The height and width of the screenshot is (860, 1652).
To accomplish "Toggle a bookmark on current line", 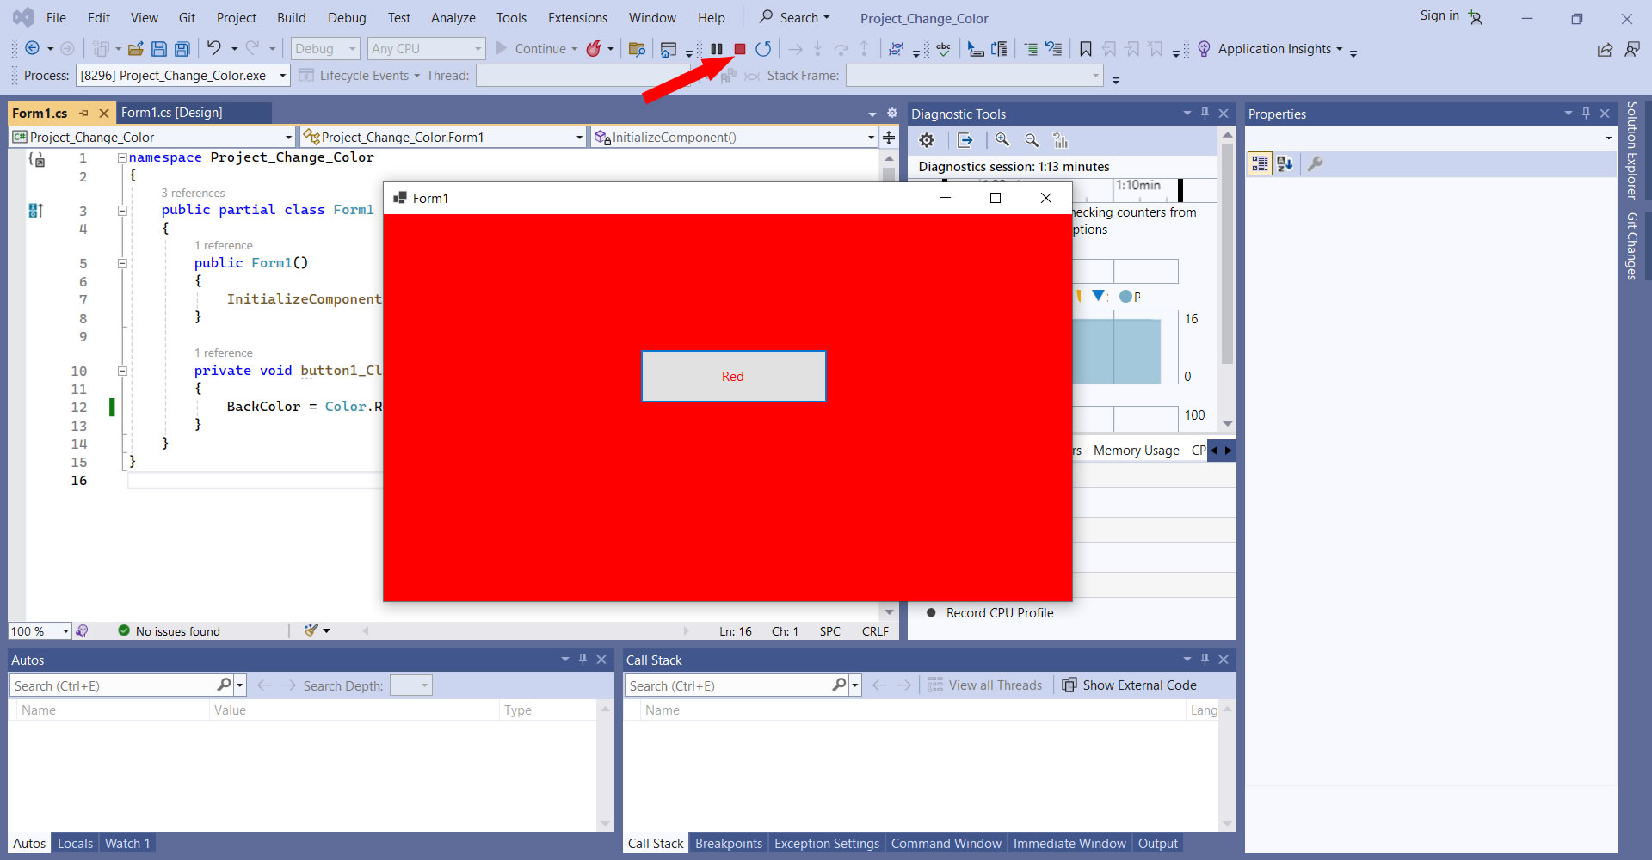I will click(1086, 49).
